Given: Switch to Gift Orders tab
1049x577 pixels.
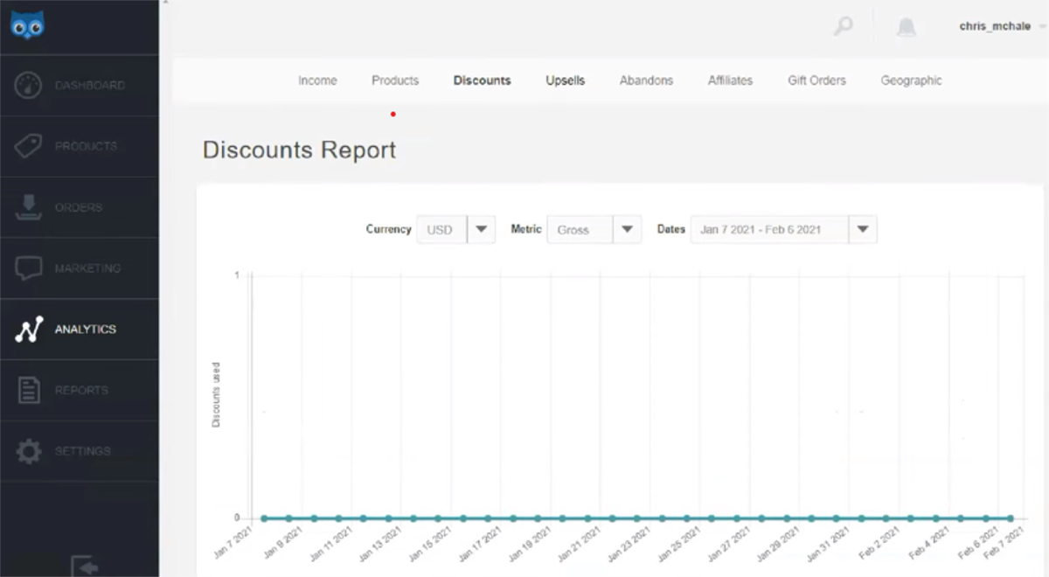Looking at the screenshot, I should coord(817,80).
